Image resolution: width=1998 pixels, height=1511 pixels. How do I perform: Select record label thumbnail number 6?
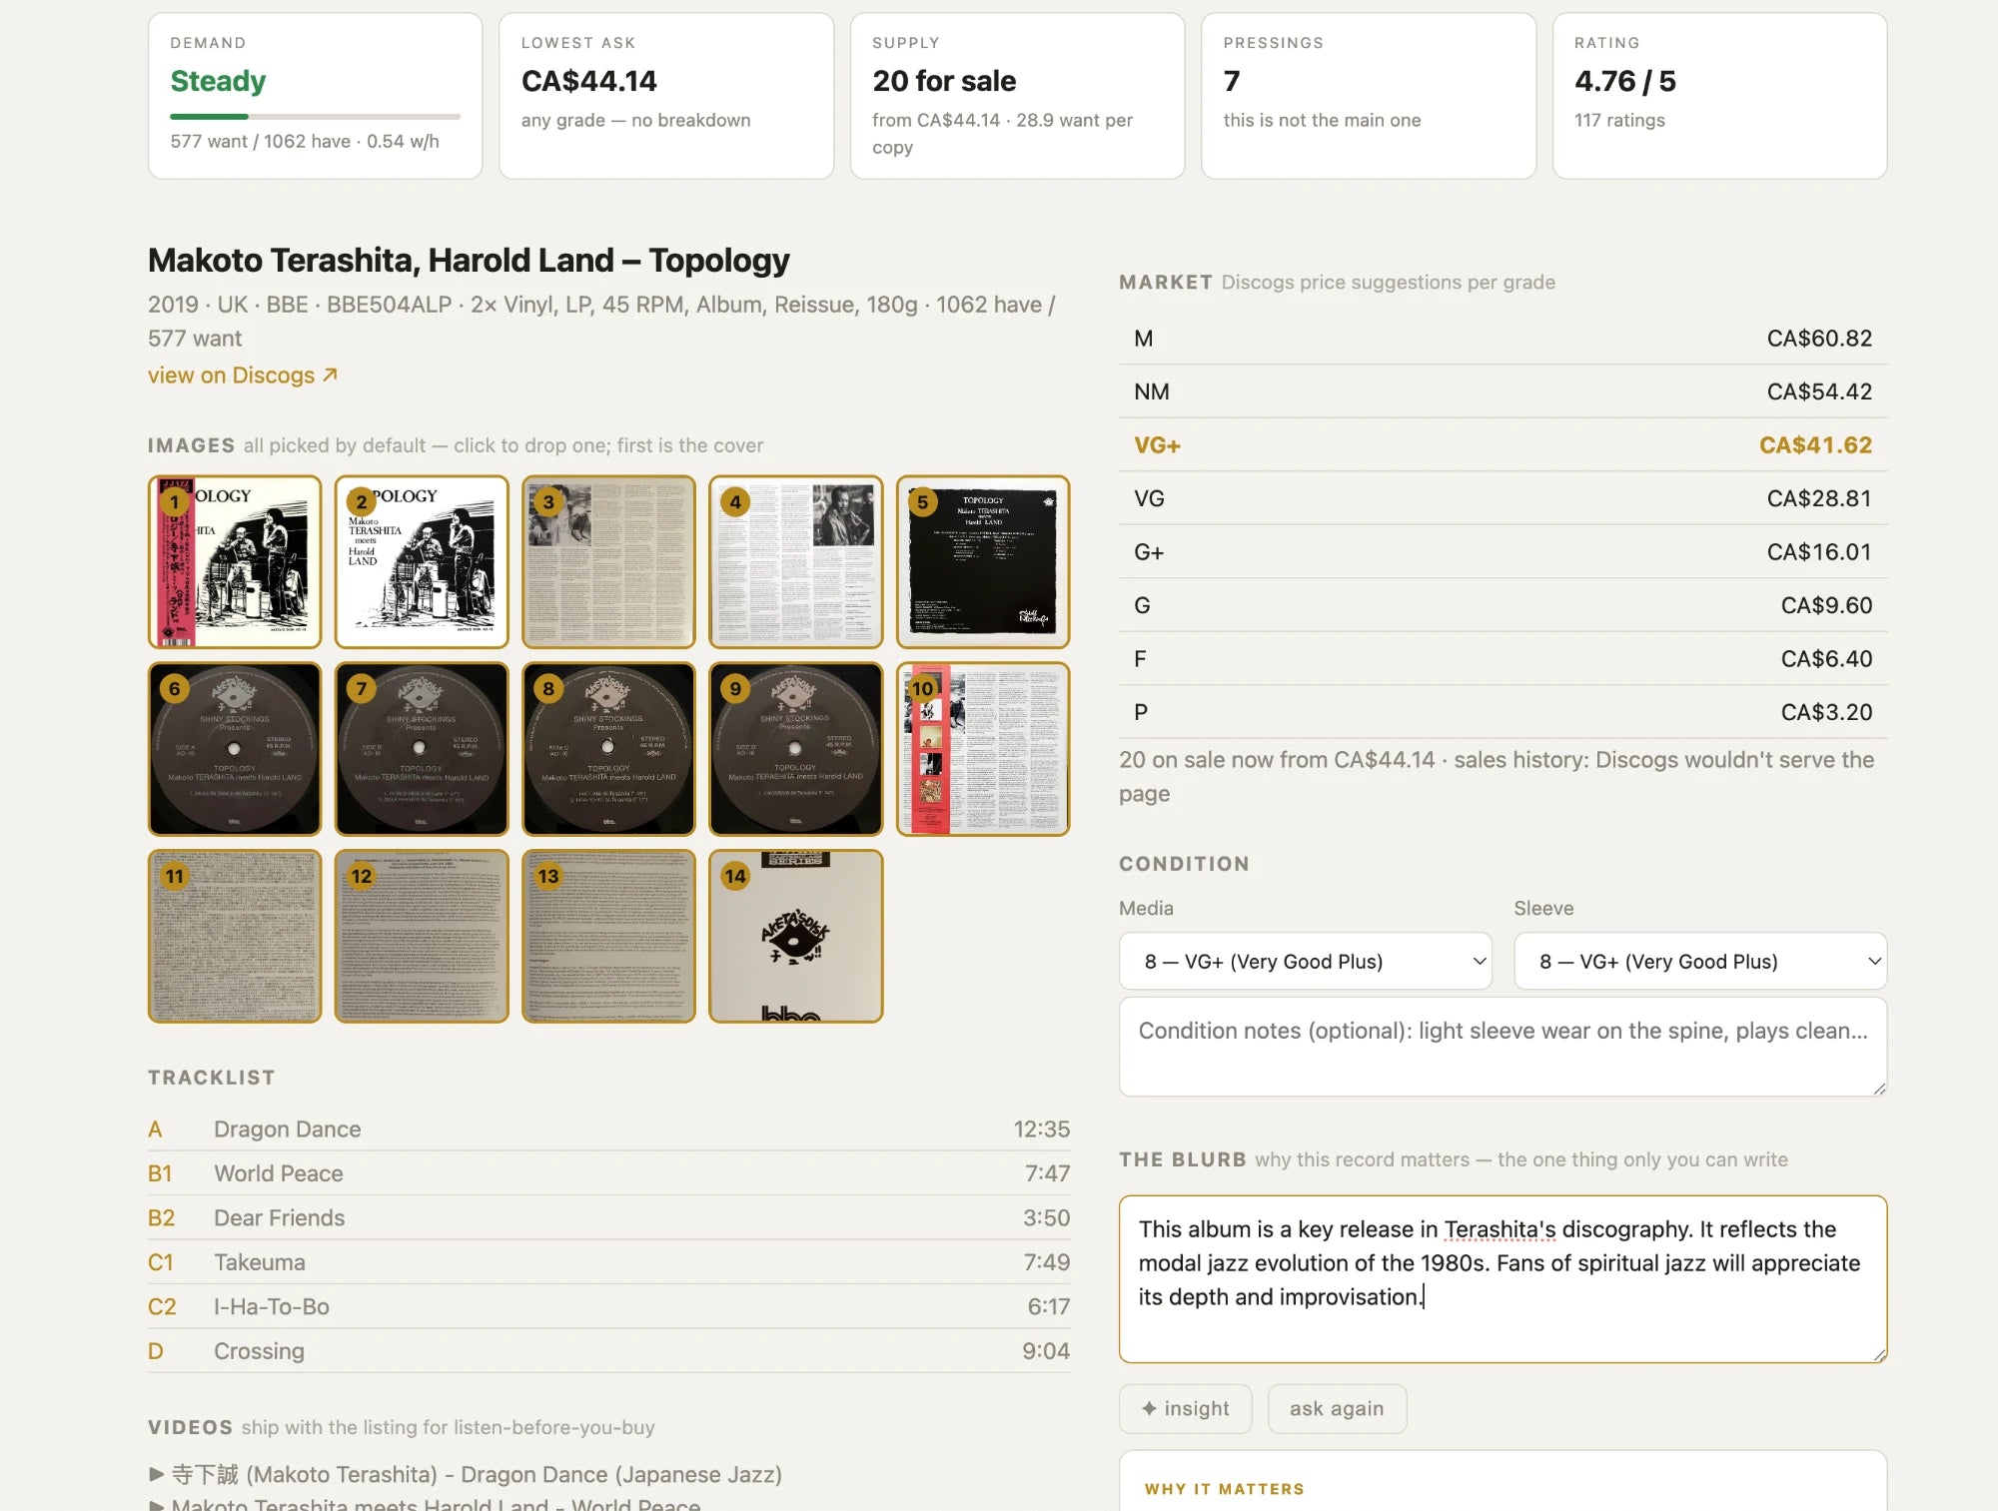(x=235, y=749)
